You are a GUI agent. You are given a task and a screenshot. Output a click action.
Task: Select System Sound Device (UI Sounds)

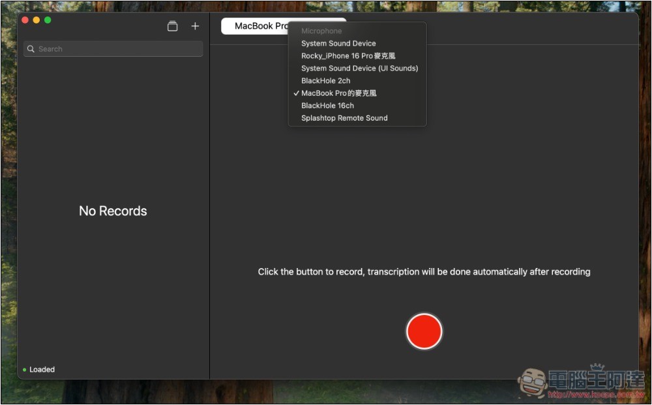pyautogui.click(x=359, y=68)
